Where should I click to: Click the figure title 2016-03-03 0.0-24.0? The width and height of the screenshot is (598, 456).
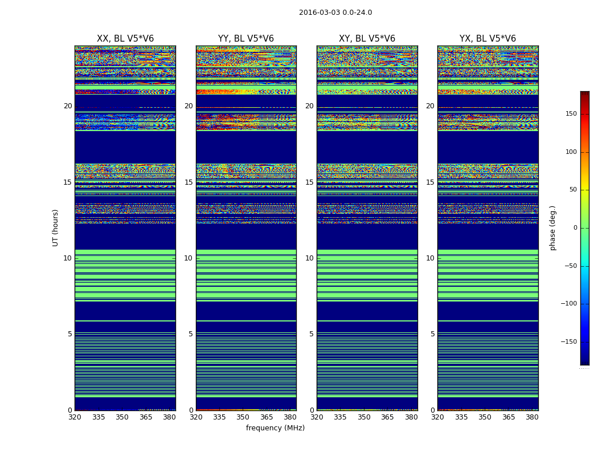[335, 13]
